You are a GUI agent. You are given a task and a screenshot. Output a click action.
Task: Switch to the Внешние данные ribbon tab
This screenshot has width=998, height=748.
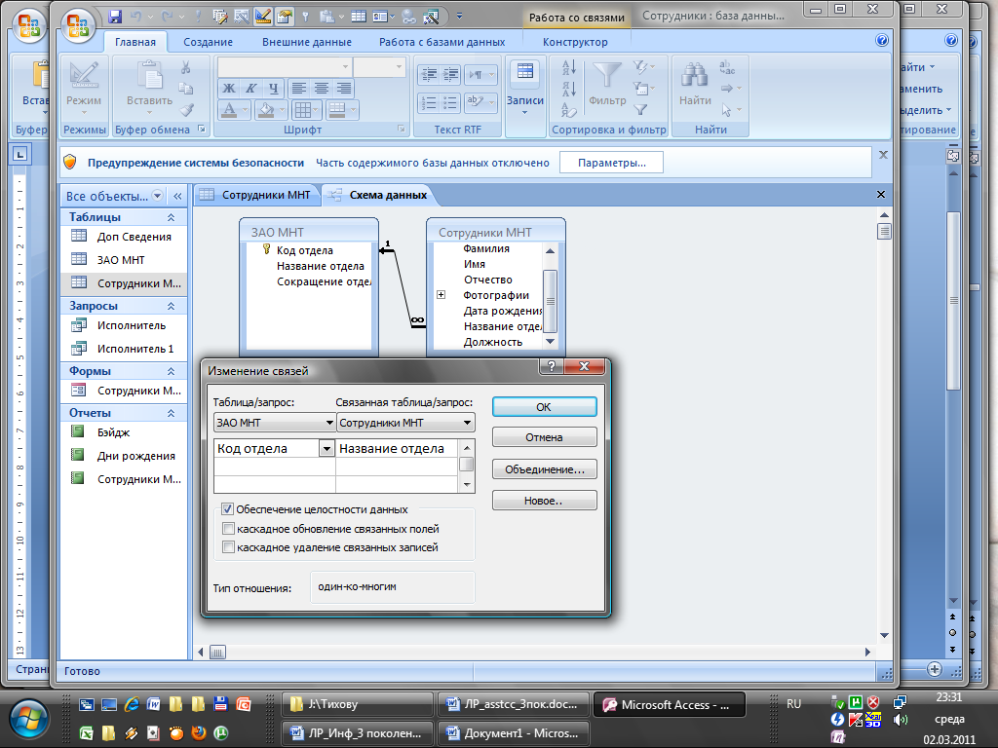pos(307,42)
